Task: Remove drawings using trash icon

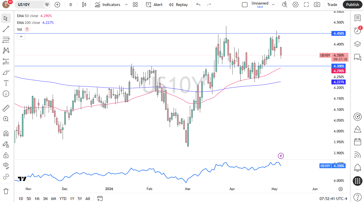Action: tap(6, 191)
